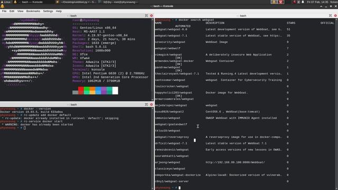Click the OS Gentoo/Linux x86_64 line
This screenshot has width=338, height=190.
coord(94,28)
